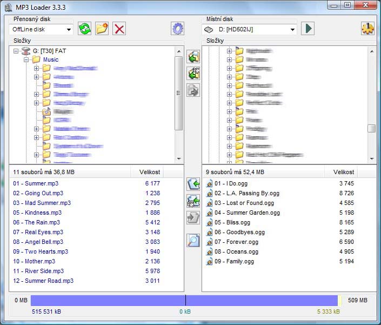Viewport: 381px width, 325px height.
Task: Select 11 - River Side.mp3
Action: [x=38, y=271]
